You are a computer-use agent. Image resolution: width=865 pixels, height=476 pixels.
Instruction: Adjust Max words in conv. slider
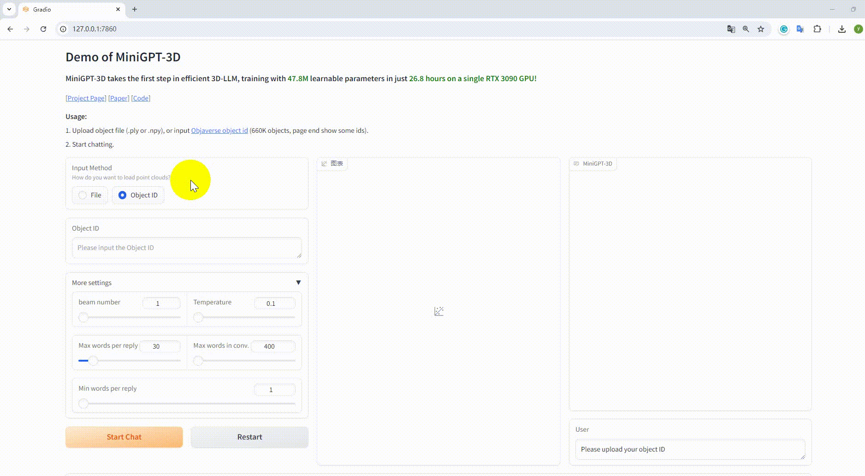tap(244, 361)
